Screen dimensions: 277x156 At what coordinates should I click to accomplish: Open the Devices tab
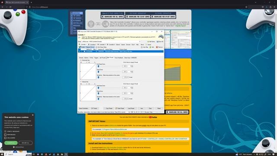point(128,45)
